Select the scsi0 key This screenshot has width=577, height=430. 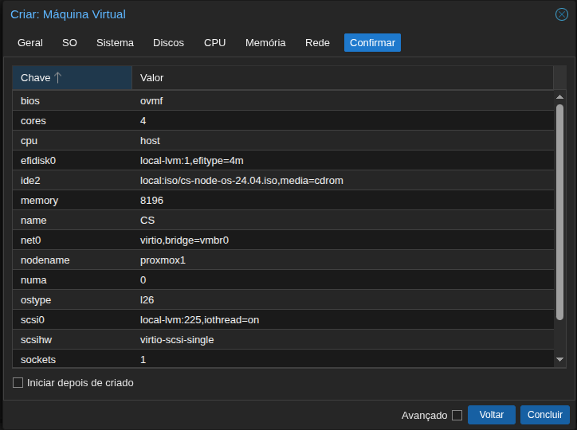[33, 320]
